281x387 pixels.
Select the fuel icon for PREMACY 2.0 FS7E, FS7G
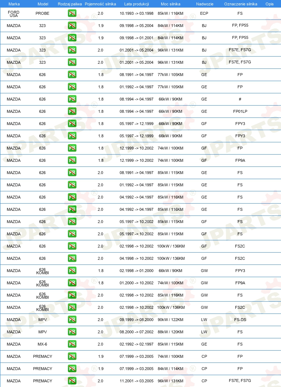click(x=72, y=381)
